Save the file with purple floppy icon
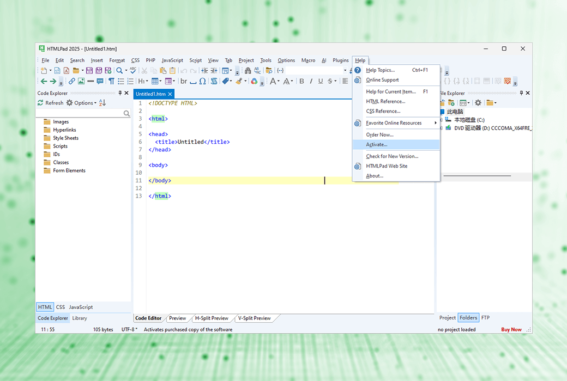The height and width of the screenshot is (381, 567). tap(89, 70)
